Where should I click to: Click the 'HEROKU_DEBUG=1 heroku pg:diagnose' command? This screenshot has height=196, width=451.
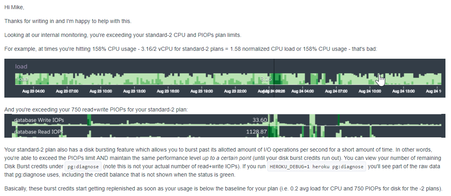[x=316, y=167]
